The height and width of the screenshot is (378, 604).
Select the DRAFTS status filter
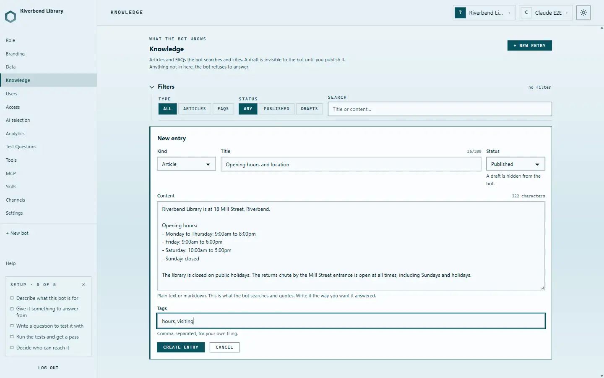click(309, 109)
